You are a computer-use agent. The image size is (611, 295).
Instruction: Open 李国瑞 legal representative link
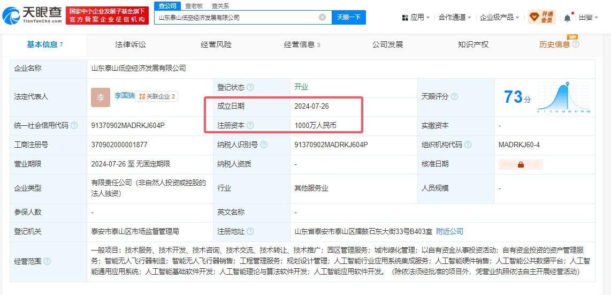(124, 95)
